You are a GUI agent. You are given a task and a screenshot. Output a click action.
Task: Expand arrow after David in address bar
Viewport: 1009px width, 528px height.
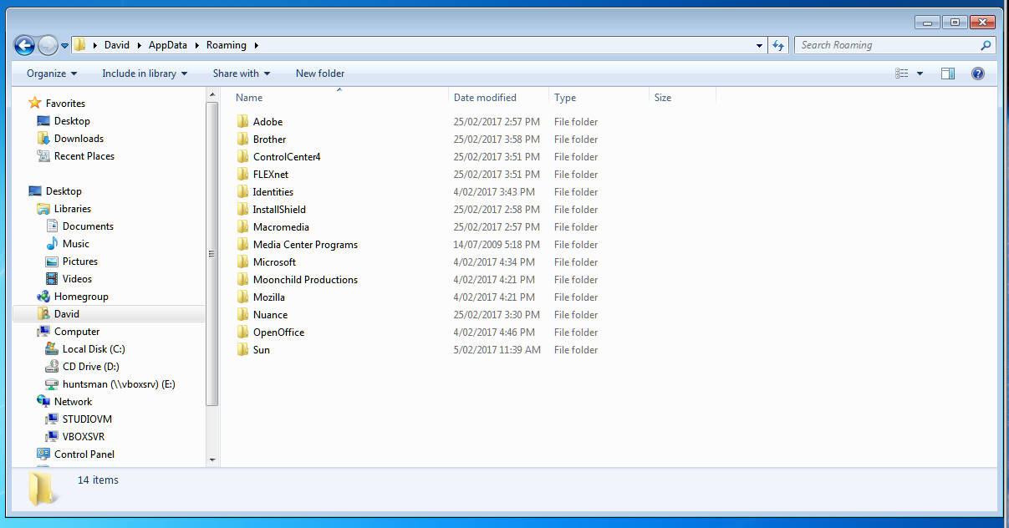point(140,45)
